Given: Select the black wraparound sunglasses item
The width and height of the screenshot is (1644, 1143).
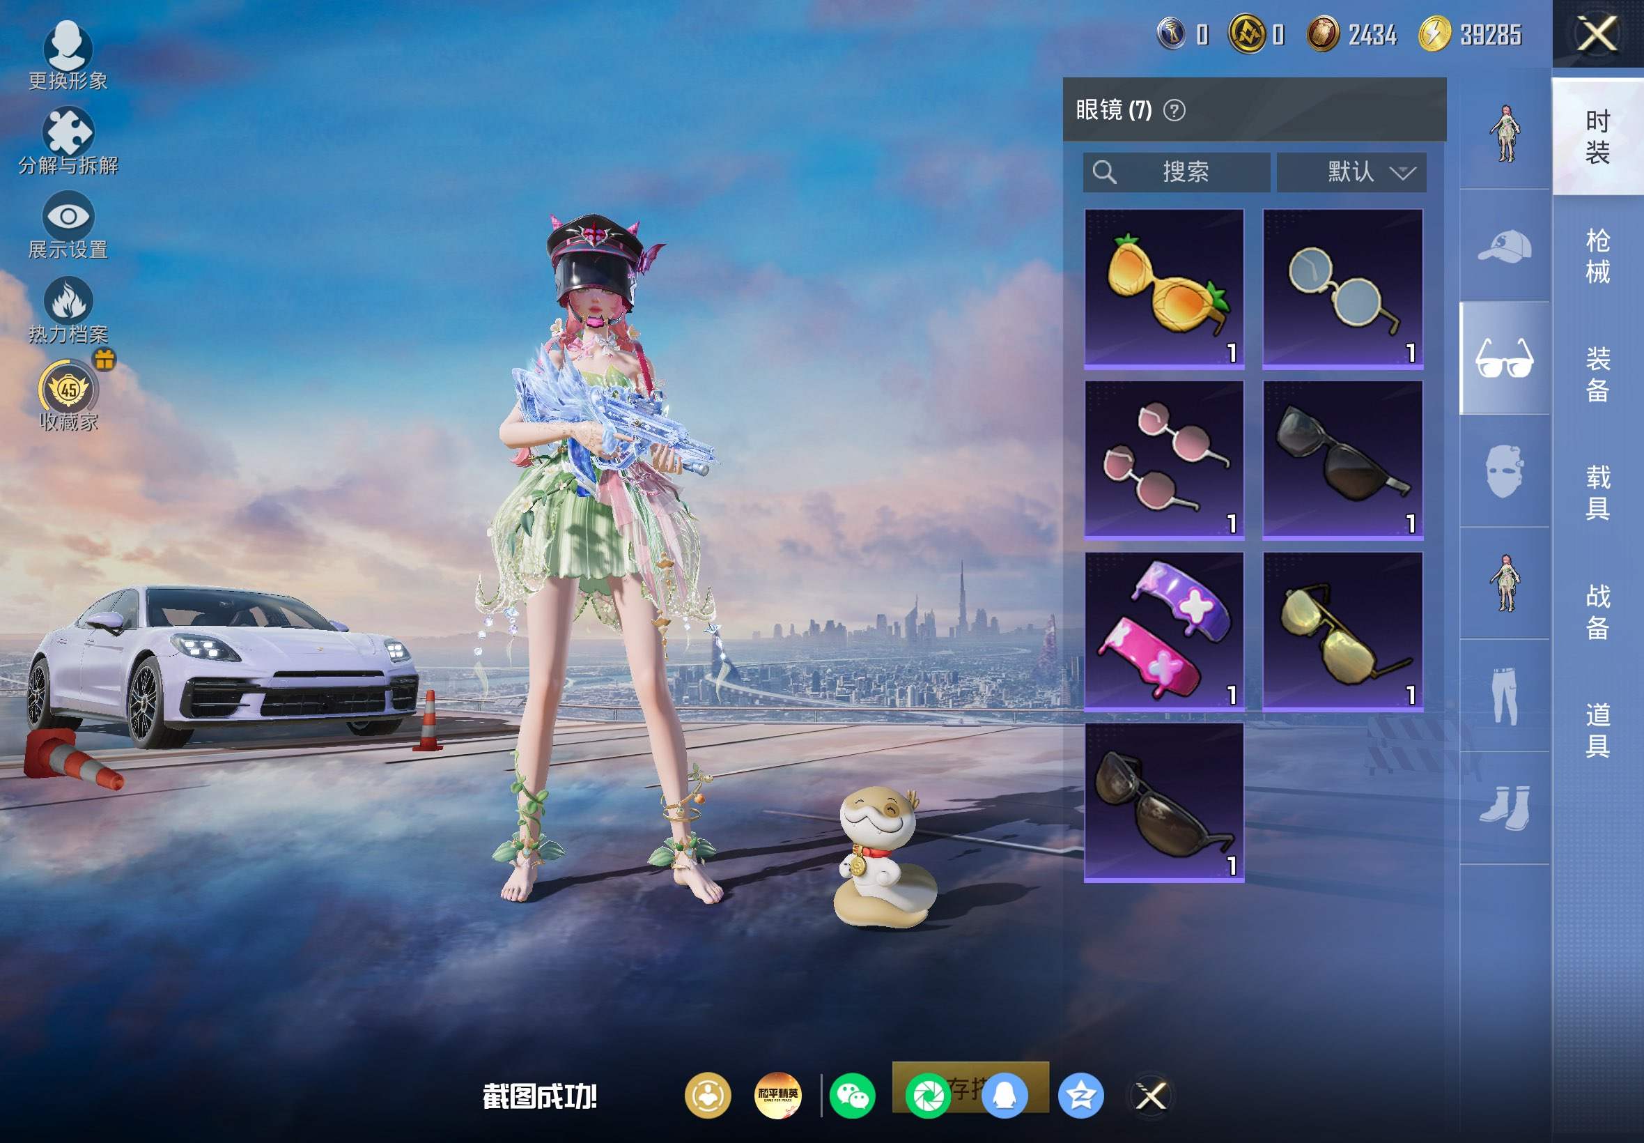Looking at the screenshot, I should click(x=1342, y=460).
